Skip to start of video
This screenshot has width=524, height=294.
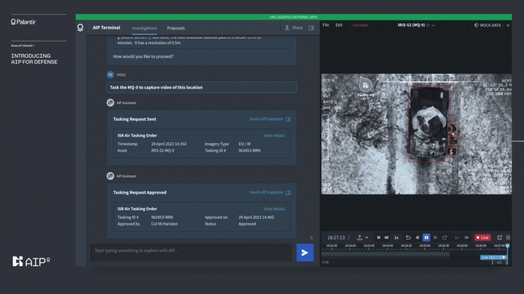coord(378,238)
